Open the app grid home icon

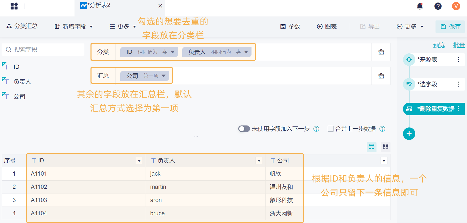tap(14, 6)
